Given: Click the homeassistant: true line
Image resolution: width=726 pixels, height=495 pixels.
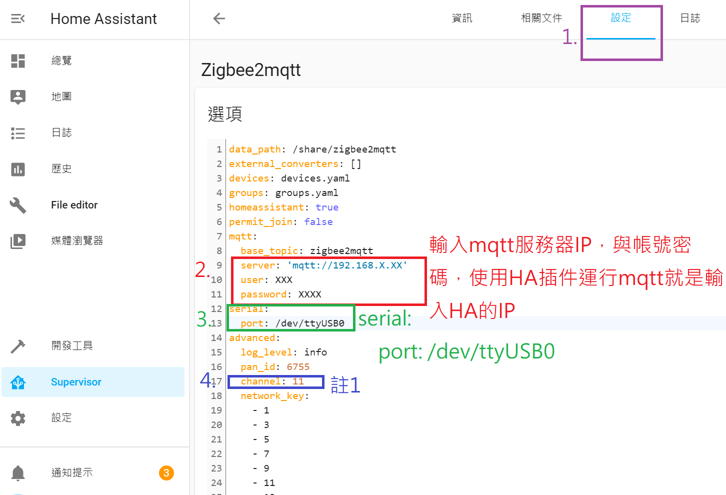Looking at the screenshot, I should click(x=283, y=207).
